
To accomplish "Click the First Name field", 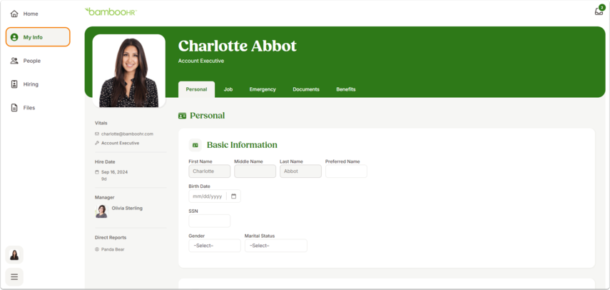I will click(209, 171).
